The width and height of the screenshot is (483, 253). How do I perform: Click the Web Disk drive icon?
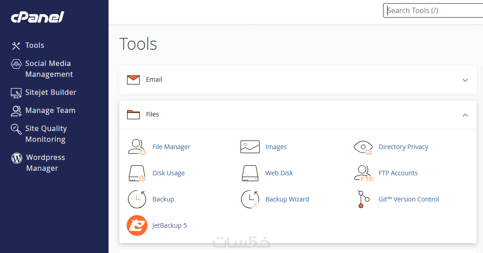click(250, 173)
